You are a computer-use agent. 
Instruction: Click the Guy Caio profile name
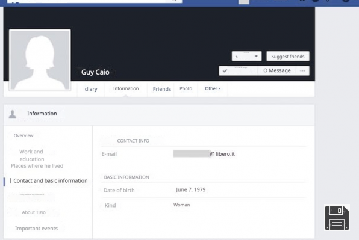tap(95, 72)
